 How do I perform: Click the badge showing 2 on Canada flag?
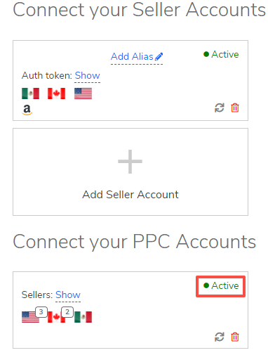[x=67, y=312]
